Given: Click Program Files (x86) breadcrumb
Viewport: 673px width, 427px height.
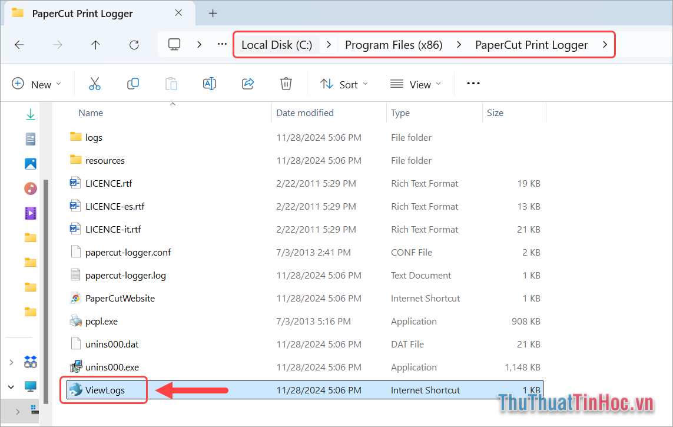Looking at the screenshot, I should coord(393,45).
